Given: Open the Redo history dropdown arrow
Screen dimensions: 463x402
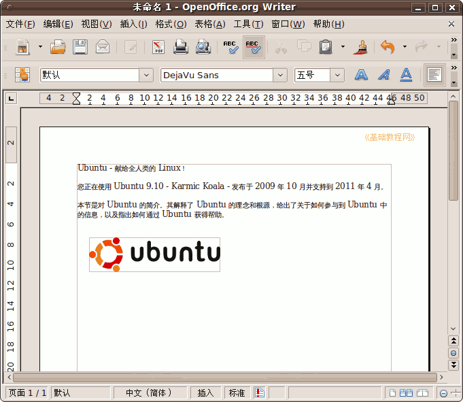Looking at the screenshot, I should (439, 47).
